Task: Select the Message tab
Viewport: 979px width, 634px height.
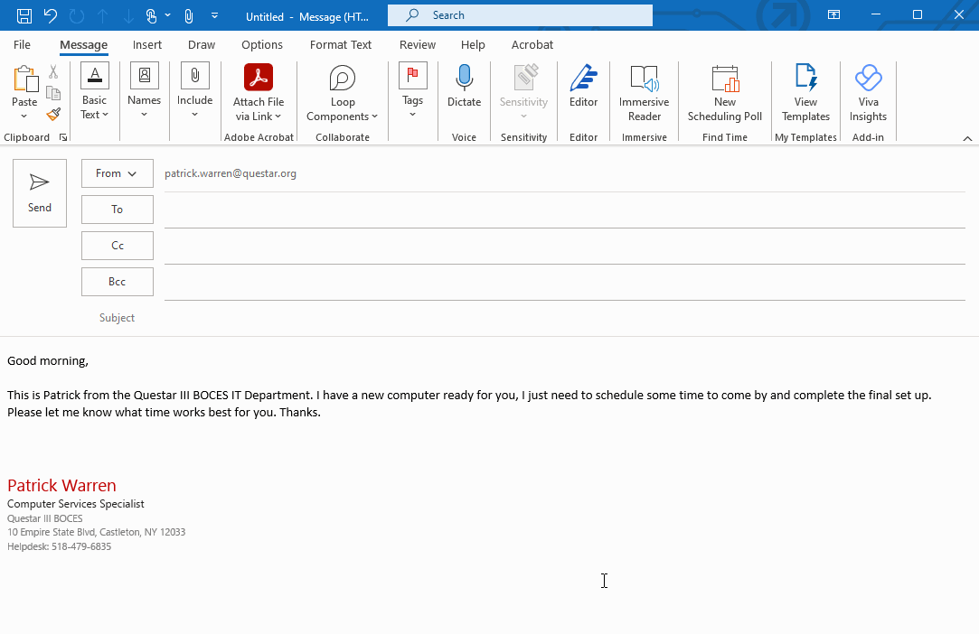Action: click(x=84, y=45)
